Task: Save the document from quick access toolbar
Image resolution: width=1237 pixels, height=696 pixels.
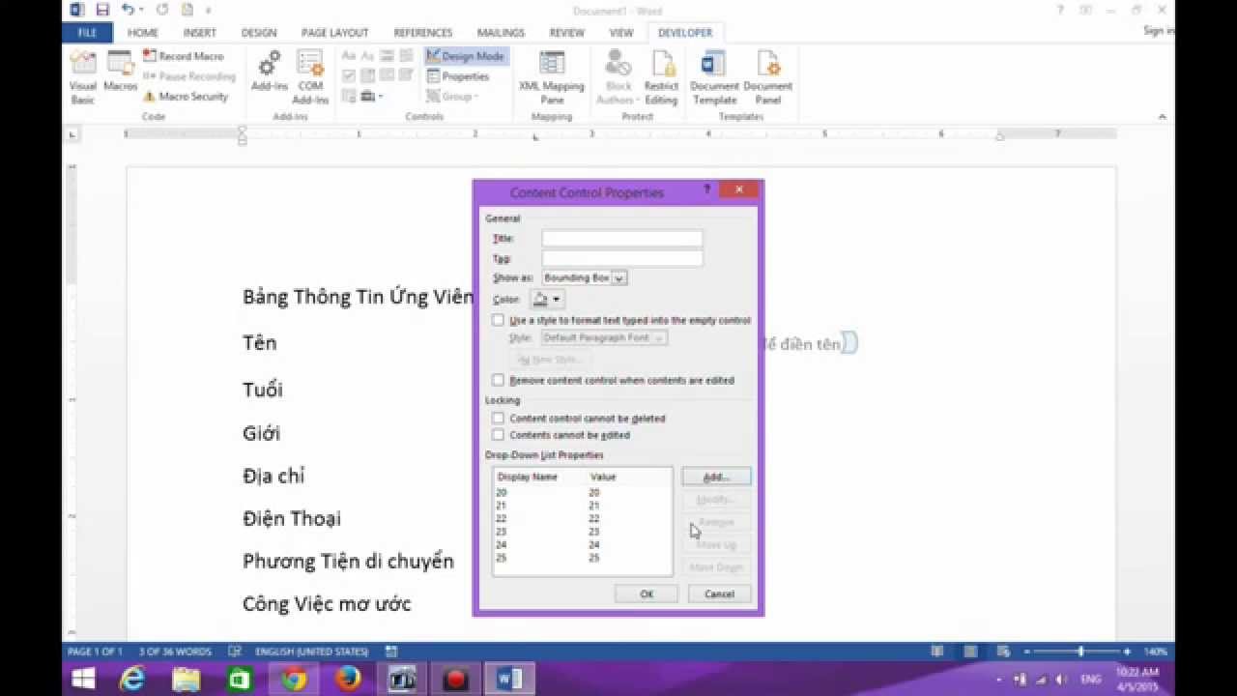Action: pos(102,10)
